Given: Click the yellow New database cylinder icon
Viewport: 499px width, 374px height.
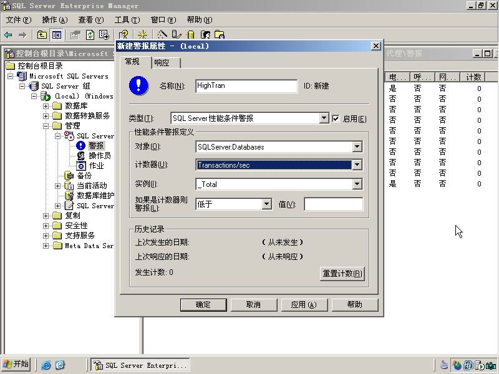Looking at the screenshot, I should click(191, 35).
